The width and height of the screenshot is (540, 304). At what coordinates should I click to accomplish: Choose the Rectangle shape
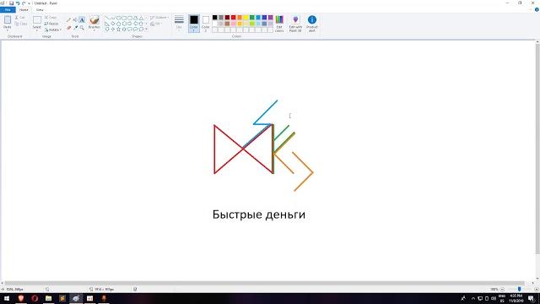point(124,18)
